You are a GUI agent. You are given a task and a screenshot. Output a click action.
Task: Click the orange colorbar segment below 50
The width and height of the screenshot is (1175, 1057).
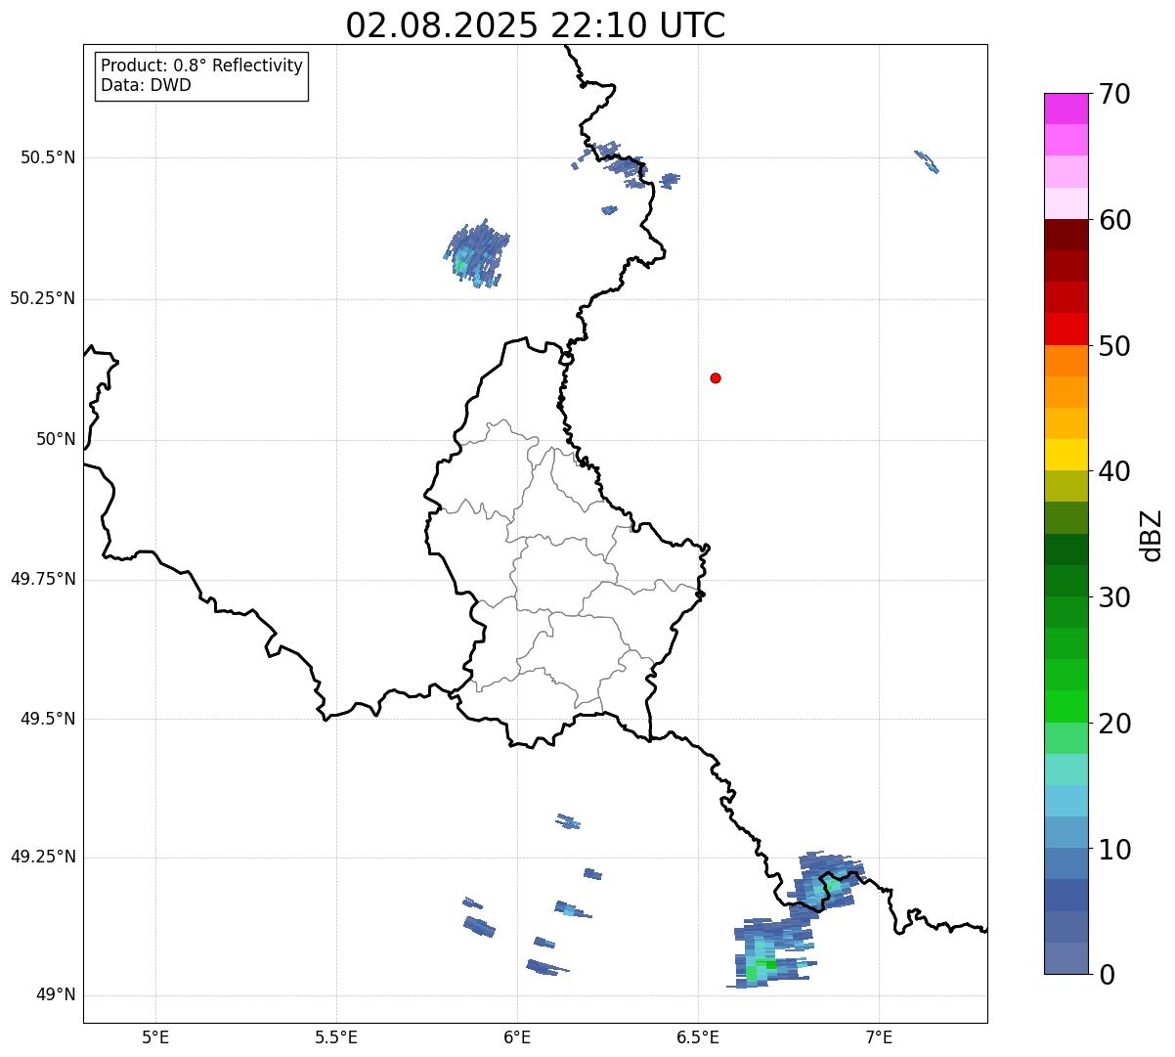[1066, 361]
